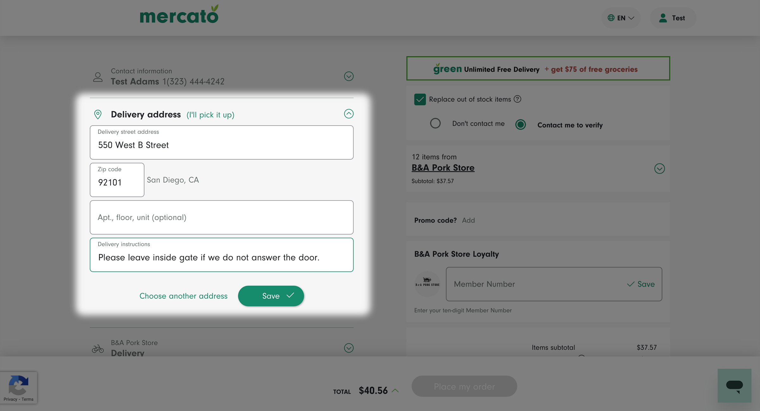Click the Apt., floor, unit field
760x411 pixels.
tap(222, 217)
